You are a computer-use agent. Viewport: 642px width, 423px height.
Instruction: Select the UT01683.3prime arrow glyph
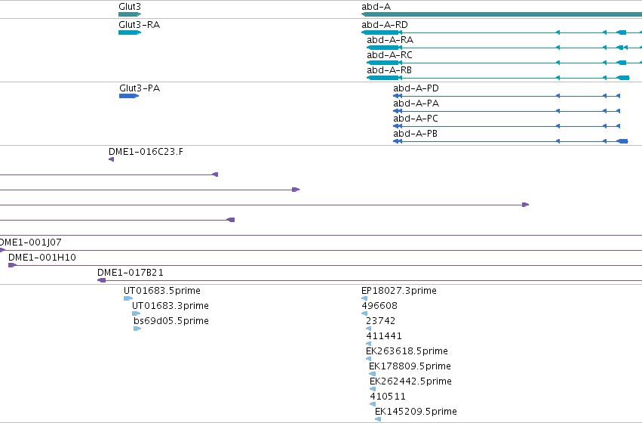point(137,313)
